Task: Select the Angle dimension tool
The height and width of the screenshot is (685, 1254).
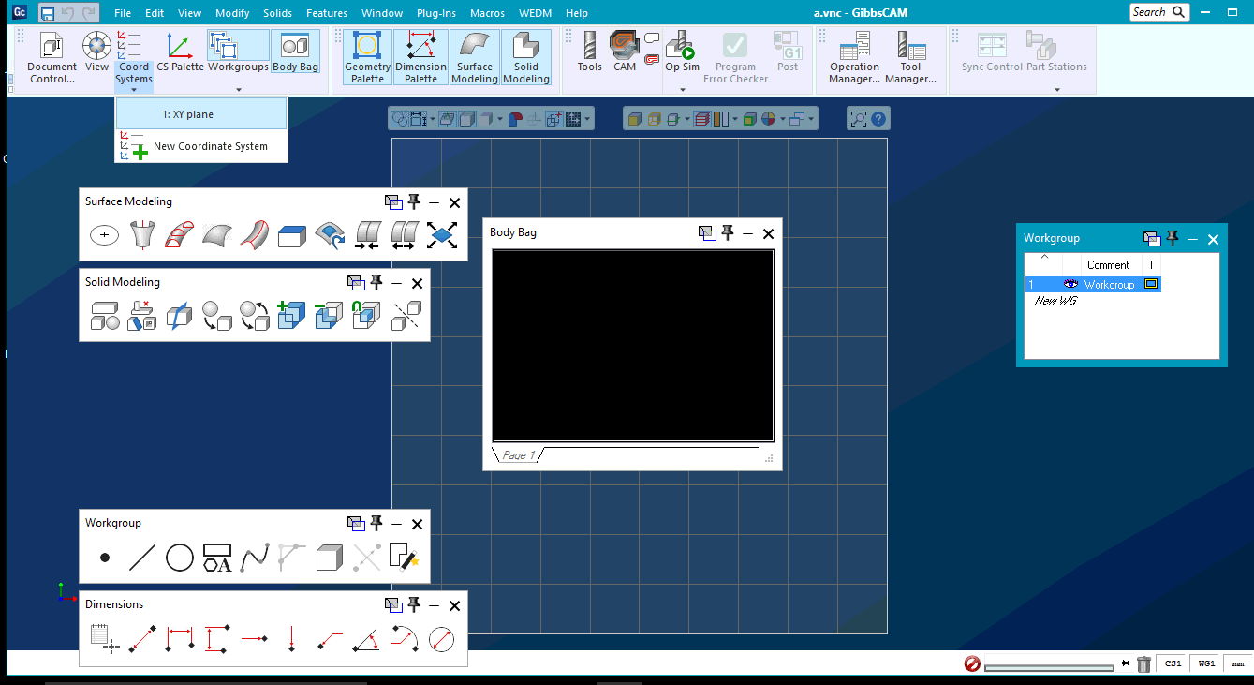Action: point(366,639)
